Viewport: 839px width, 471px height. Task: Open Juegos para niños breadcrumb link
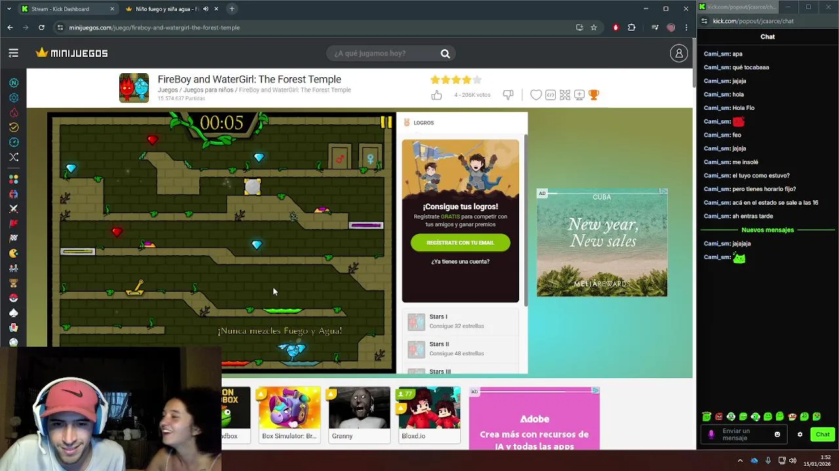point(208,90)
